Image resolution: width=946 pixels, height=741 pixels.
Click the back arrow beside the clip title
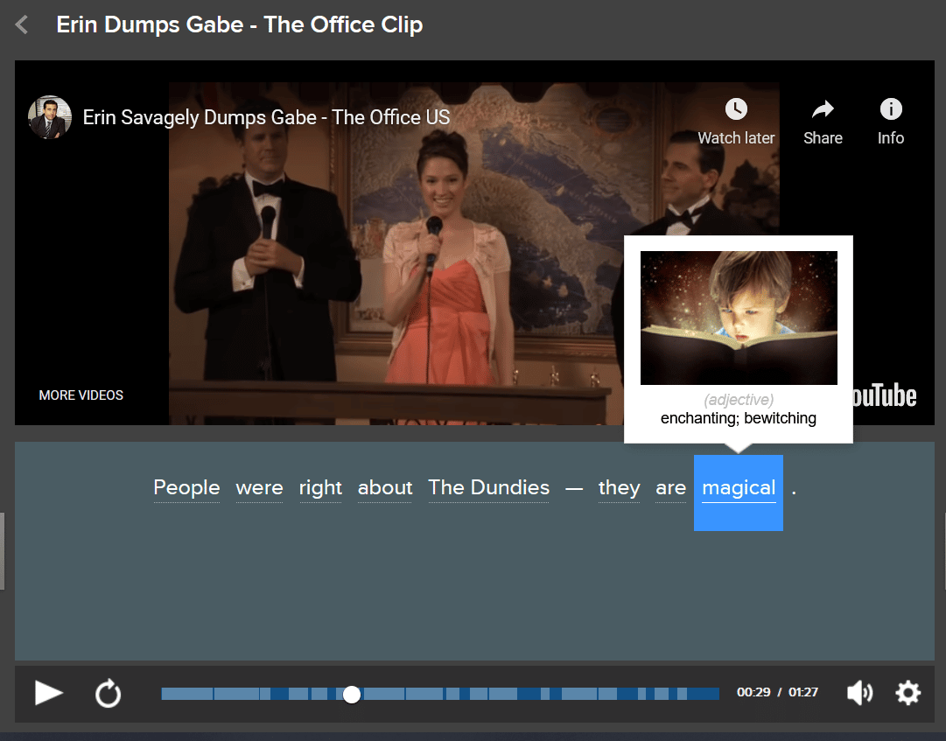click(x=23, y=25)
